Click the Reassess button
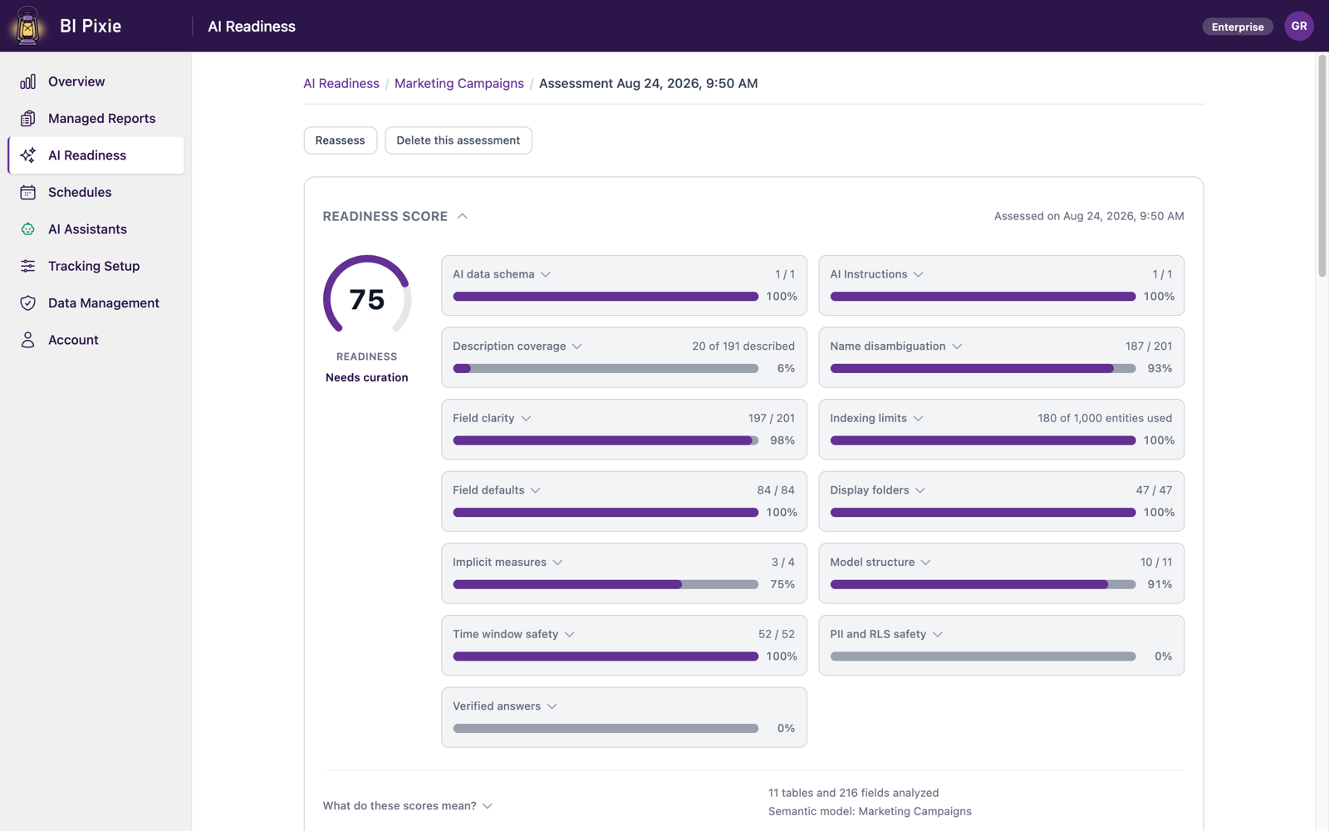1329x831 pixels. coord(341,140)
